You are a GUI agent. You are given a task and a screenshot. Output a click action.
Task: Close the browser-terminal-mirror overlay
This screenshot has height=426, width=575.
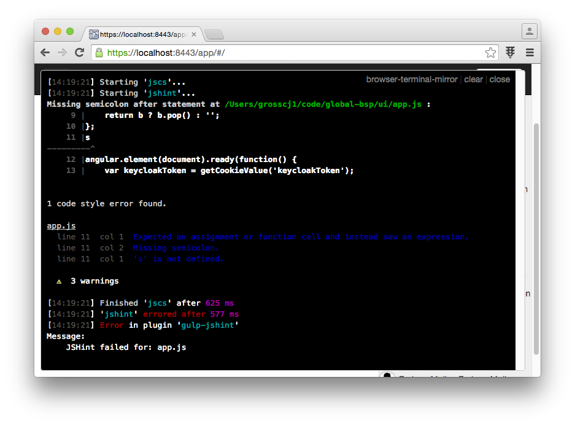point(500,79)
